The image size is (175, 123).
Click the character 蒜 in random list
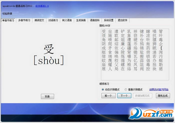coord(142,60)
